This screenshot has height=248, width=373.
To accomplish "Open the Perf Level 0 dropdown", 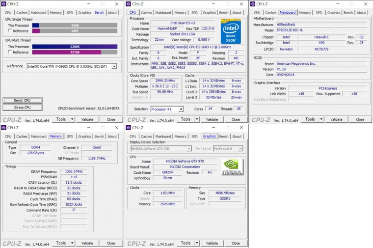I will coord(240,149).
